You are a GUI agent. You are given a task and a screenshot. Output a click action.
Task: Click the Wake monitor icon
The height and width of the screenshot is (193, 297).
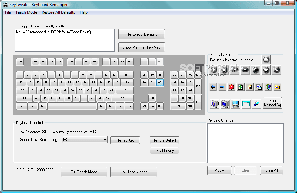tap(225, 104)
